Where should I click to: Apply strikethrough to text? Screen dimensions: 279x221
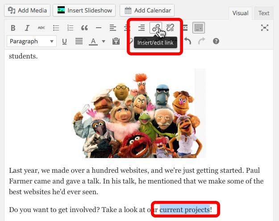click(x=41, y=28)
